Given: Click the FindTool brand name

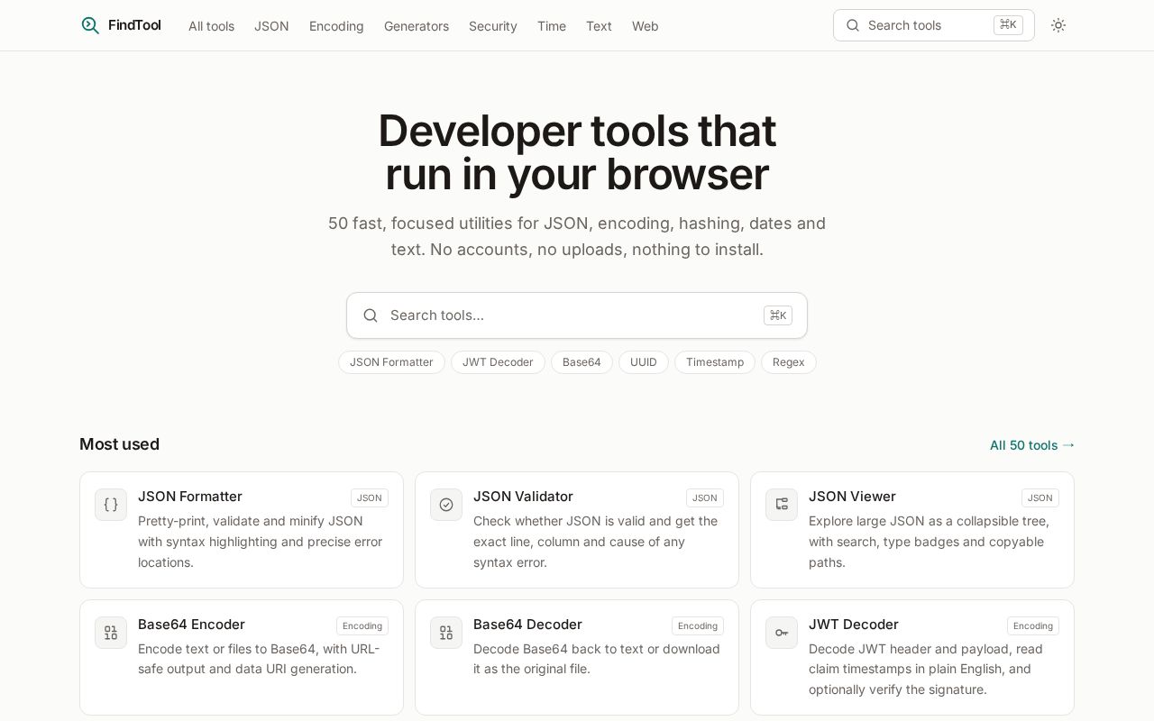Looking at the screenshot, I should tap(134, 25).
